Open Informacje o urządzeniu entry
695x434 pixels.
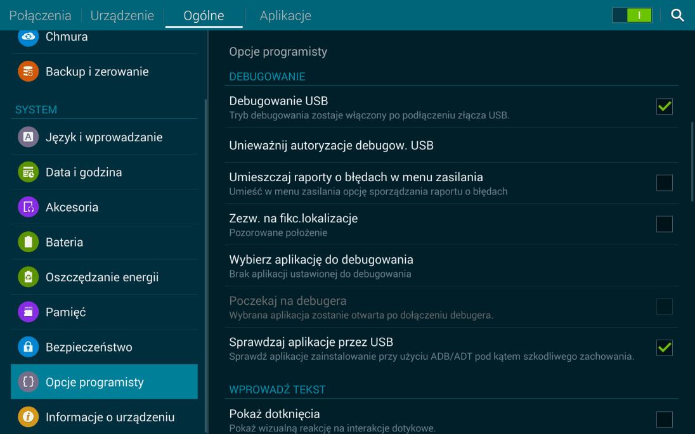(104, 417)
